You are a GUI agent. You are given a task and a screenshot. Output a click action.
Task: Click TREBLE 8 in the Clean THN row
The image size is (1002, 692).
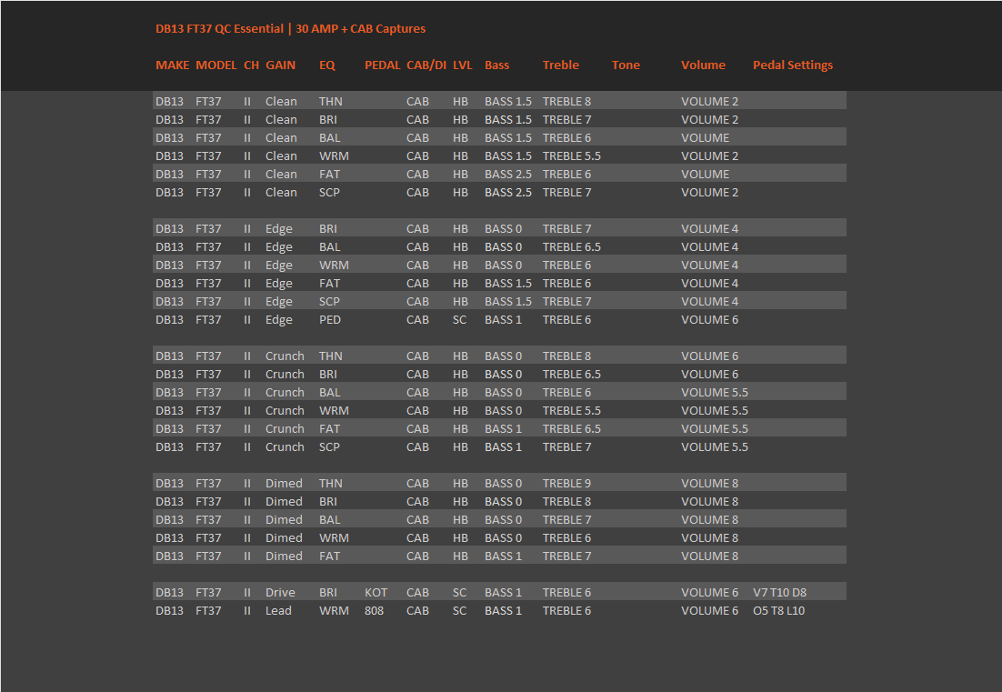click(x=566, y=102)
